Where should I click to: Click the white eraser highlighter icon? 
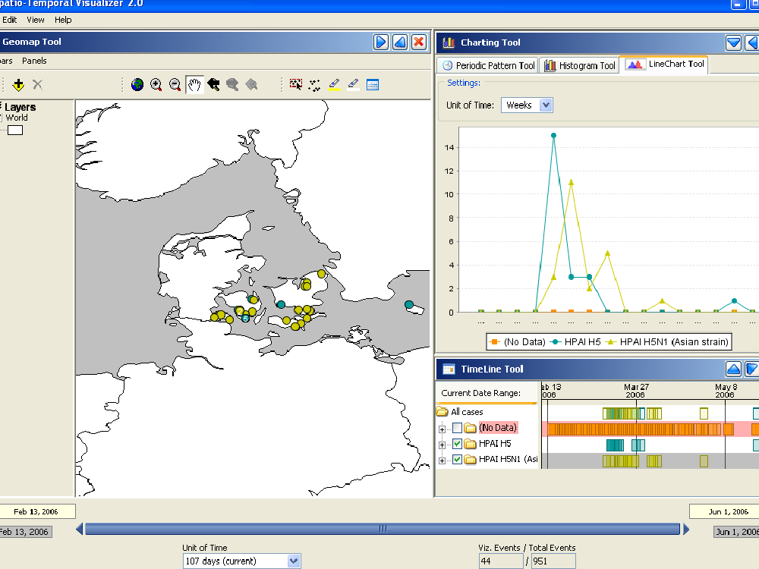coord(354,85)
